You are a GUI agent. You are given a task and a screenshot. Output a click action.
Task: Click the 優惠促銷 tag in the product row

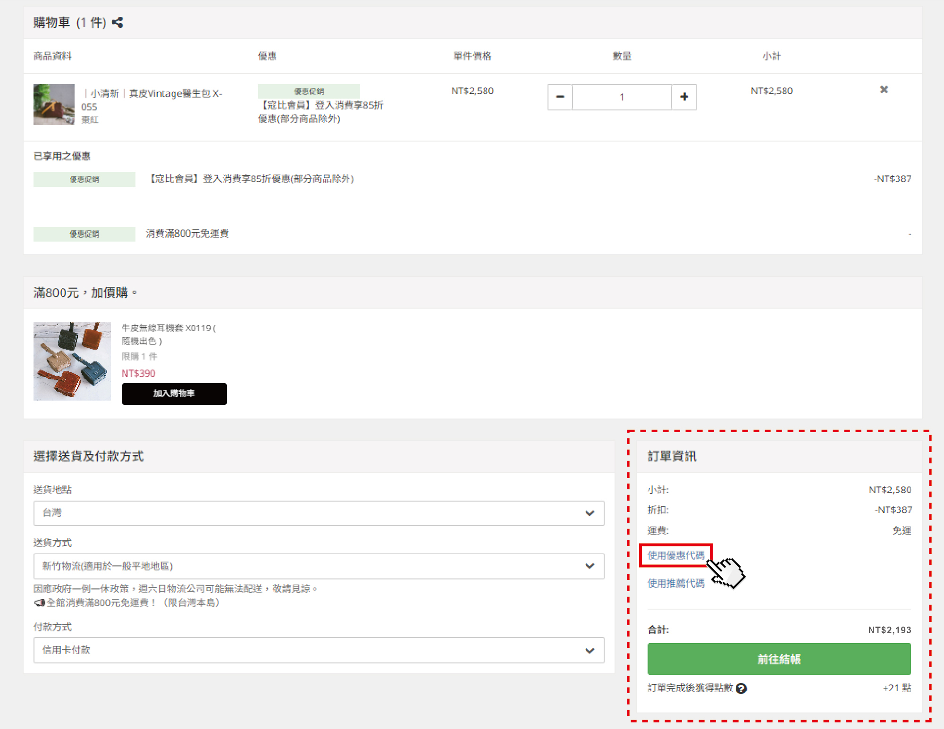pyautogui.click(x=309, y=91)
